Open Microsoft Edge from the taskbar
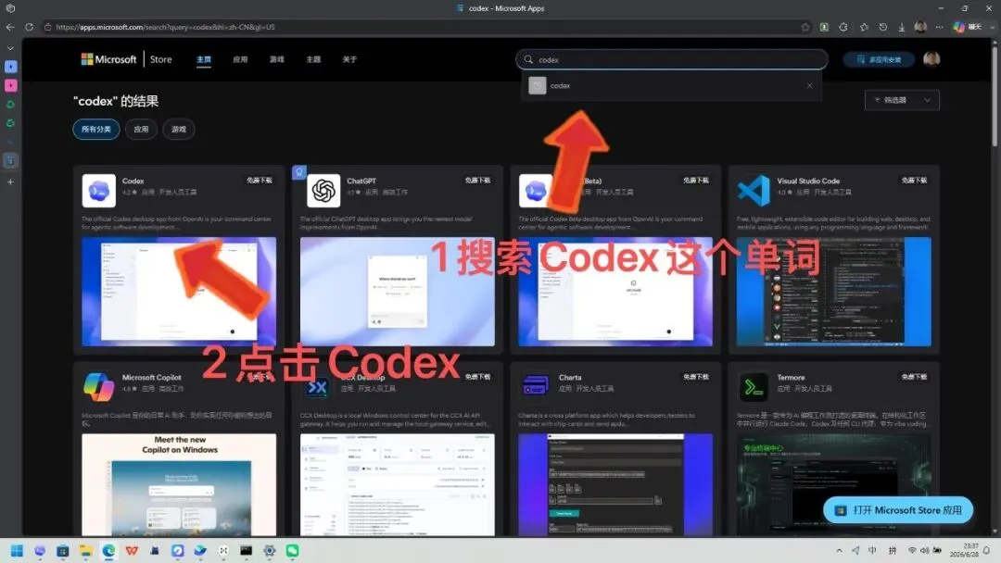This screenshot has width=1001, height=563. pyautogui.click(x=108, y=550)
